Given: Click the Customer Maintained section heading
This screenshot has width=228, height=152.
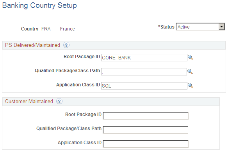Looking at the screenshot, I should click(29, 101).
